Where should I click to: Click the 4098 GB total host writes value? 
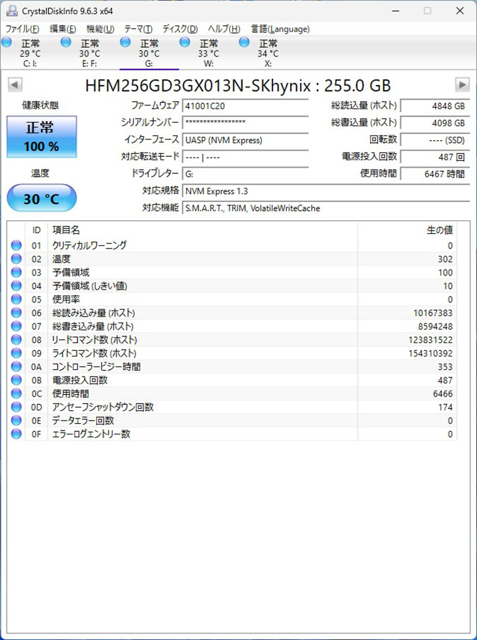click(x=435, y=123)
